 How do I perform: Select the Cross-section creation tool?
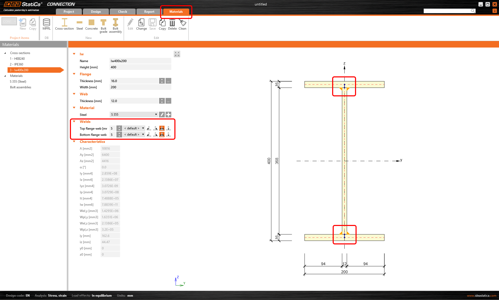(x=64, y=25)
